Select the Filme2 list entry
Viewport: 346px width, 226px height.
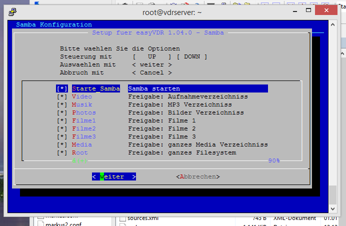(84, 128)
